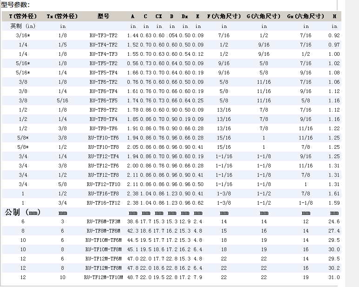
Task: Click the 48.7 A value for RU-TF12M-TF10M
Action: (x=133, y=277)
